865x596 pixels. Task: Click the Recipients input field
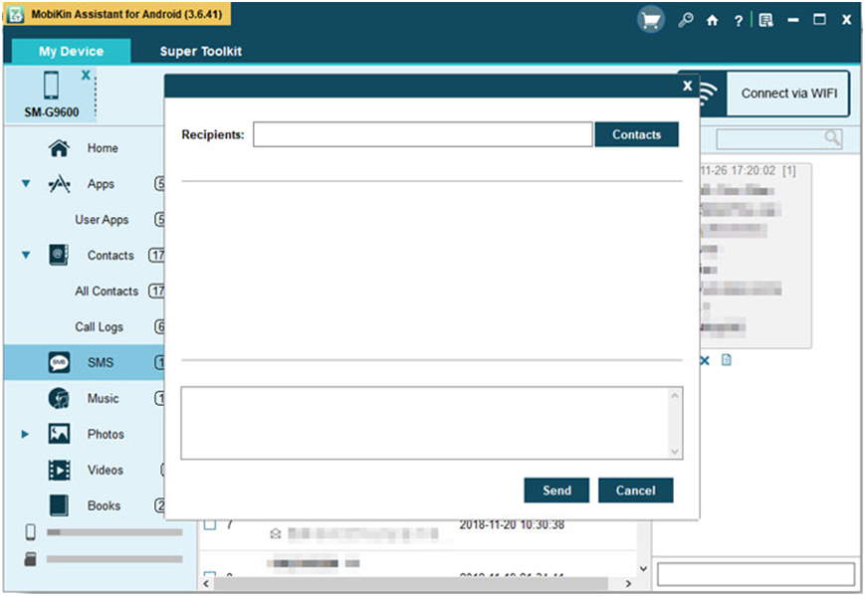[x=422, y=135]
